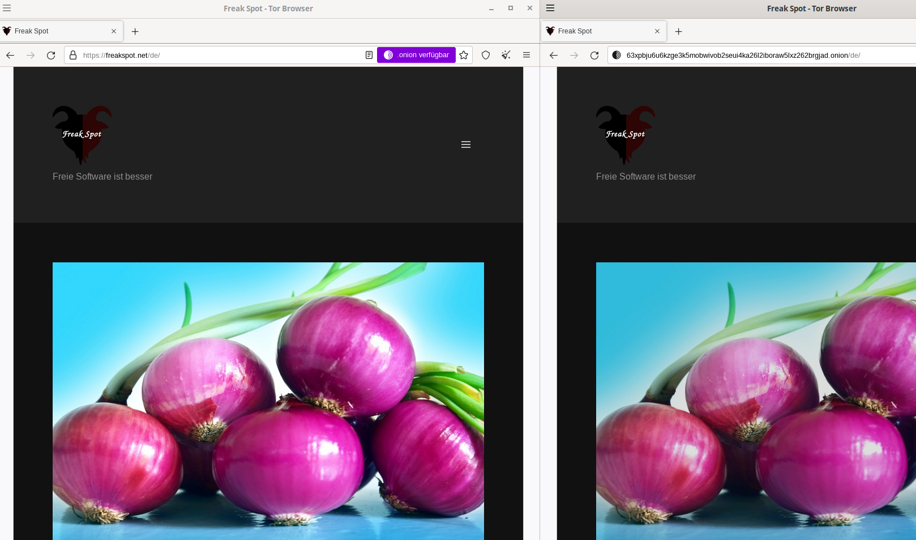The width and height of the screenshot is (916, 540).
Task: Click forward arrow in left browser window
Action: click(x=31, y=55)
